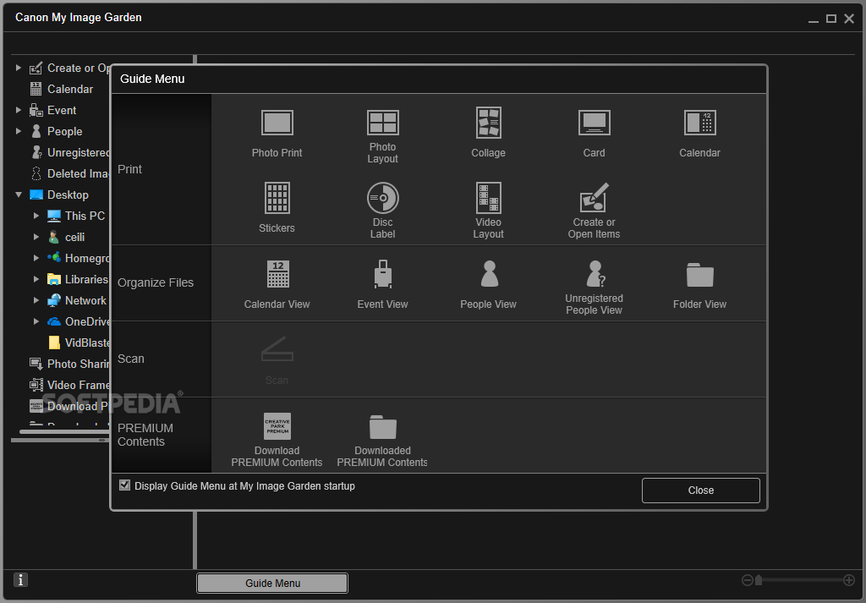Adjust the thumbnail zoom slider
866x603 pixels.
point(759,580)
